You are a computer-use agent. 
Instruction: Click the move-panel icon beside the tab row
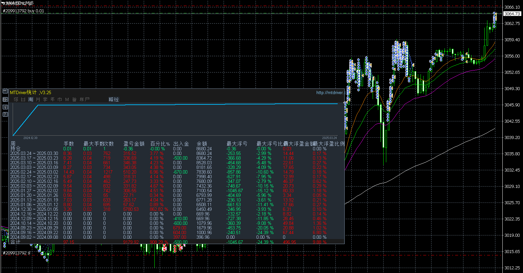[x=5, y=99]
